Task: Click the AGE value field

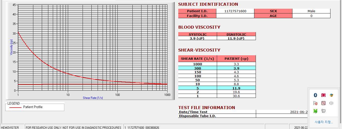Action: pos(311,16)
